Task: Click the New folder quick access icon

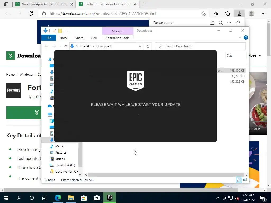Action: point(60,31)
